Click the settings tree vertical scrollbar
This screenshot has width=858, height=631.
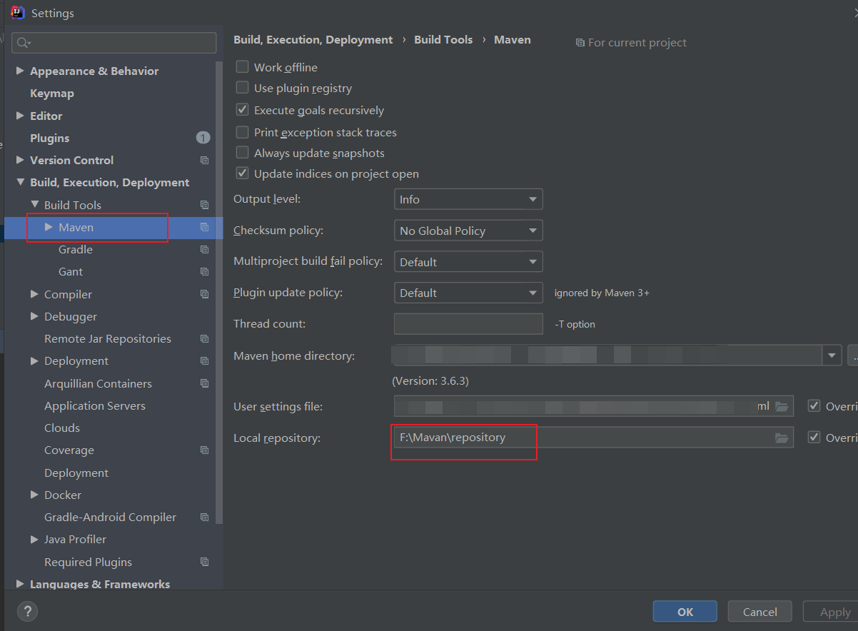(x=219, y=293)
